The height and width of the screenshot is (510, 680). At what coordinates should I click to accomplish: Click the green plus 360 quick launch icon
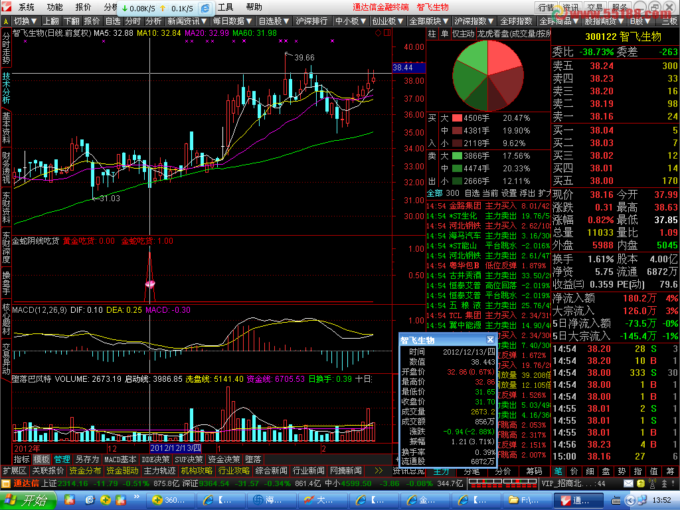coord(106,501)
